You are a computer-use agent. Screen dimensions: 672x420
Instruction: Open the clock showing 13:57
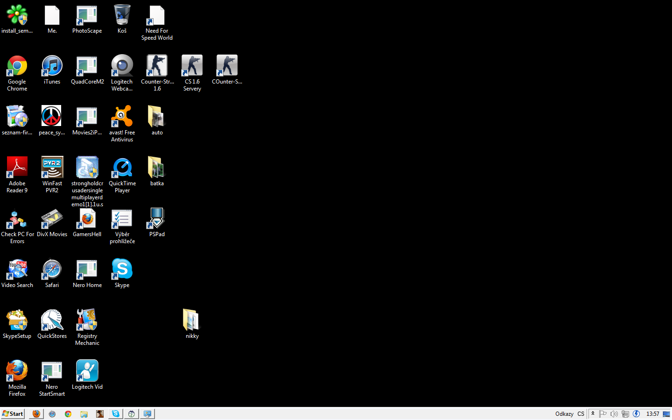pos(653,414)
